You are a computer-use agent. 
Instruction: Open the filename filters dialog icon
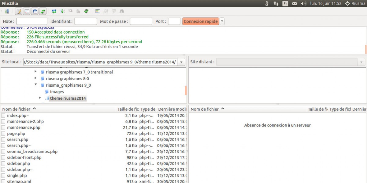pyautogui.click(x=98, y=11)
